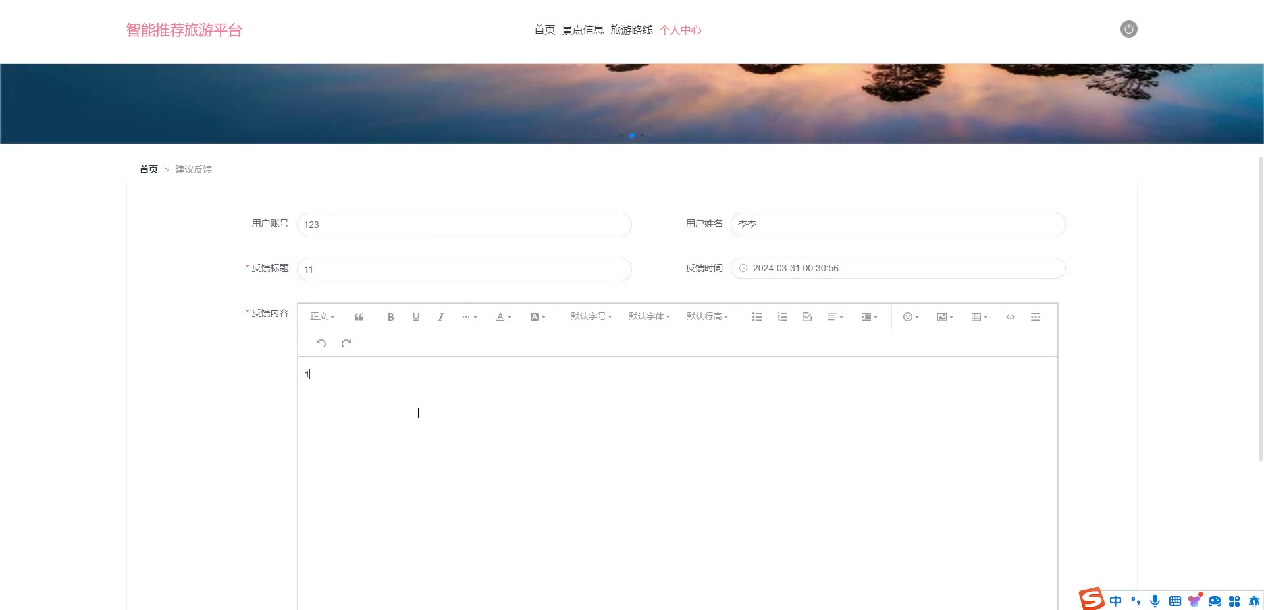Insert a bulleted list

[757, 317]
